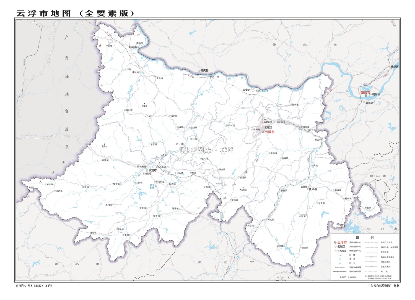The width and height of the screenshot is (415, 300).
Task: Select the 罗定机场 airport symbol
Action: [x=156, y=186]
